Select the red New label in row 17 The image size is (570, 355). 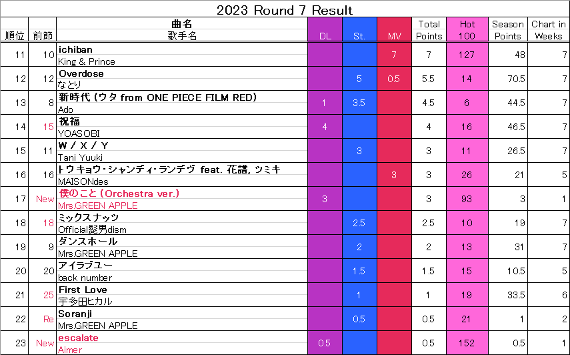tap(45, 199)
